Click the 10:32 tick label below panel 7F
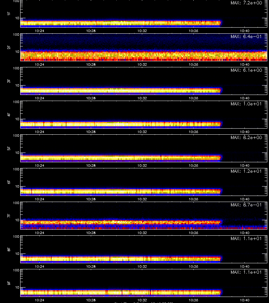269x303 pixels. (142, 233)
